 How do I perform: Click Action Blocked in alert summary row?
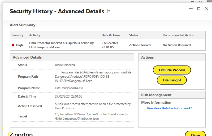140,45
